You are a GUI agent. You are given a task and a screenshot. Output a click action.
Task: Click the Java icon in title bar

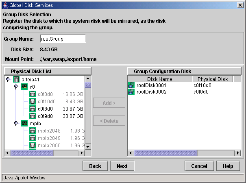(5, 5)
